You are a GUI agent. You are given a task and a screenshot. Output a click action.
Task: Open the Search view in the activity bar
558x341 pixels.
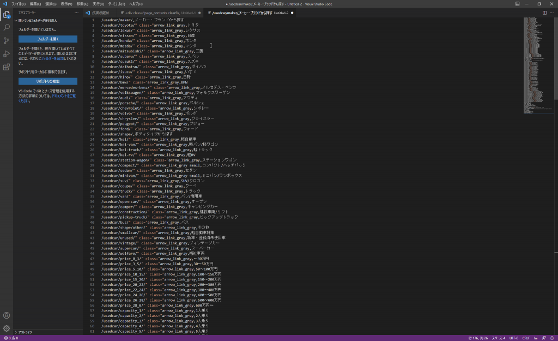pos(7,27)
